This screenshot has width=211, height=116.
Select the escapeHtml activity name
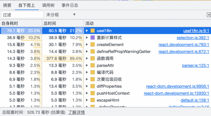coord(108,100)
